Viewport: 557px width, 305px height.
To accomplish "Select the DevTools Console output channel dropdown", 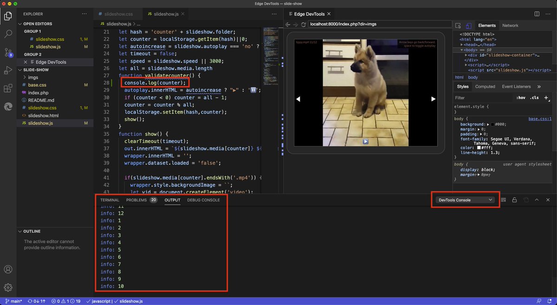I will [465, 200].
